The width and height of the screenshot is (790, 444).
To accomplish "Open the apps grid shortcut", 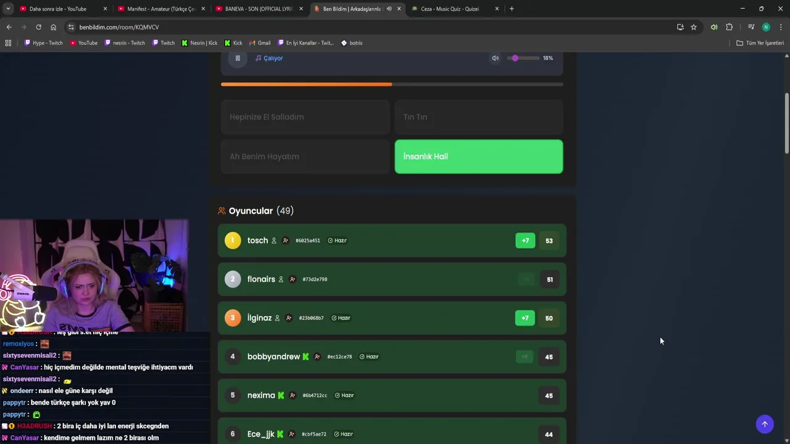I will [x=8, y=43].
